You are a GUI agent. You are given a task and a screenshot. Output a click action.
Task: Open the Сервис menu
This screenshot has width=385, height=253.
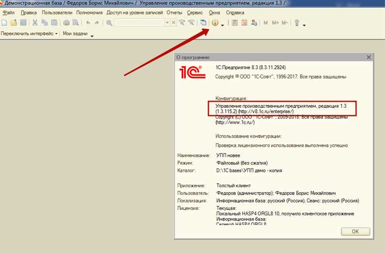coord(195,12)
